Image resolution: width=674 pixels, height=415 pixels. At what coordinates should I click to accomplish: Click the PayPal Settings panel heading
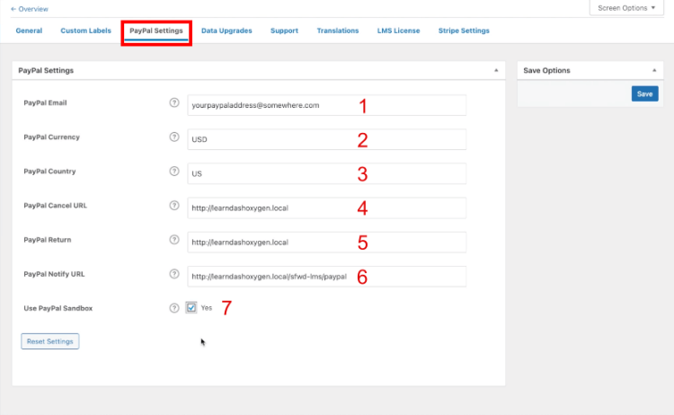[46, 70]
